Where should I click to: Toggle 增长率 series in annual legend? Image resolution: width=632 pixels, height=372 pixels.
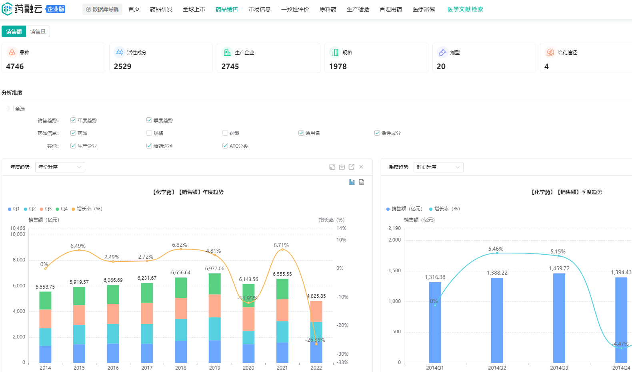click(x=87, y=209)
